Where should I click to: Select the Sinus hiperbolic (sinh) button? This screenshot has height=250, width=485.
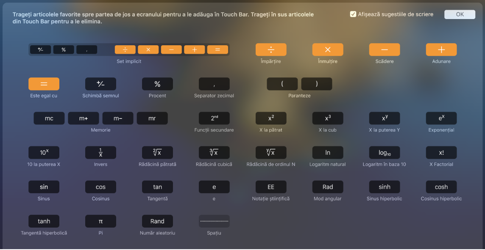384,187
